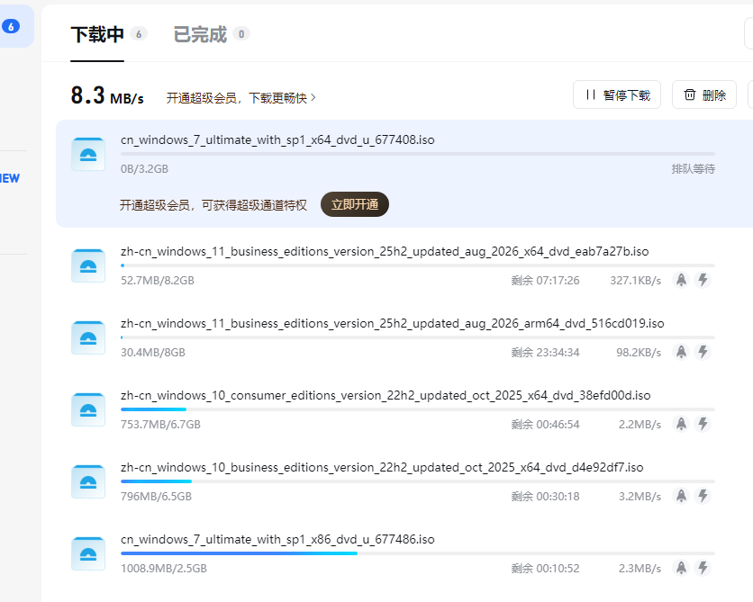Click rocket icon on windows_7 x86 row

click(681, 568)
